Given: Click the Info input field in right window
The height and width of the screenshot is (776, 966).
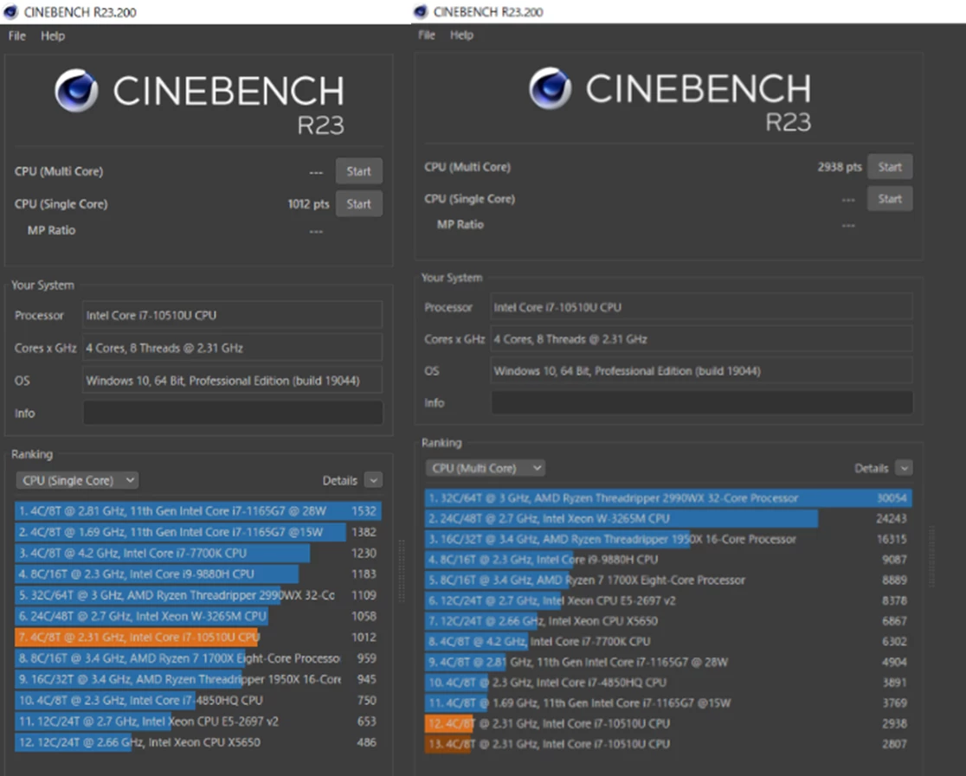Looking at the screenshot, I should tap(702, 403).
